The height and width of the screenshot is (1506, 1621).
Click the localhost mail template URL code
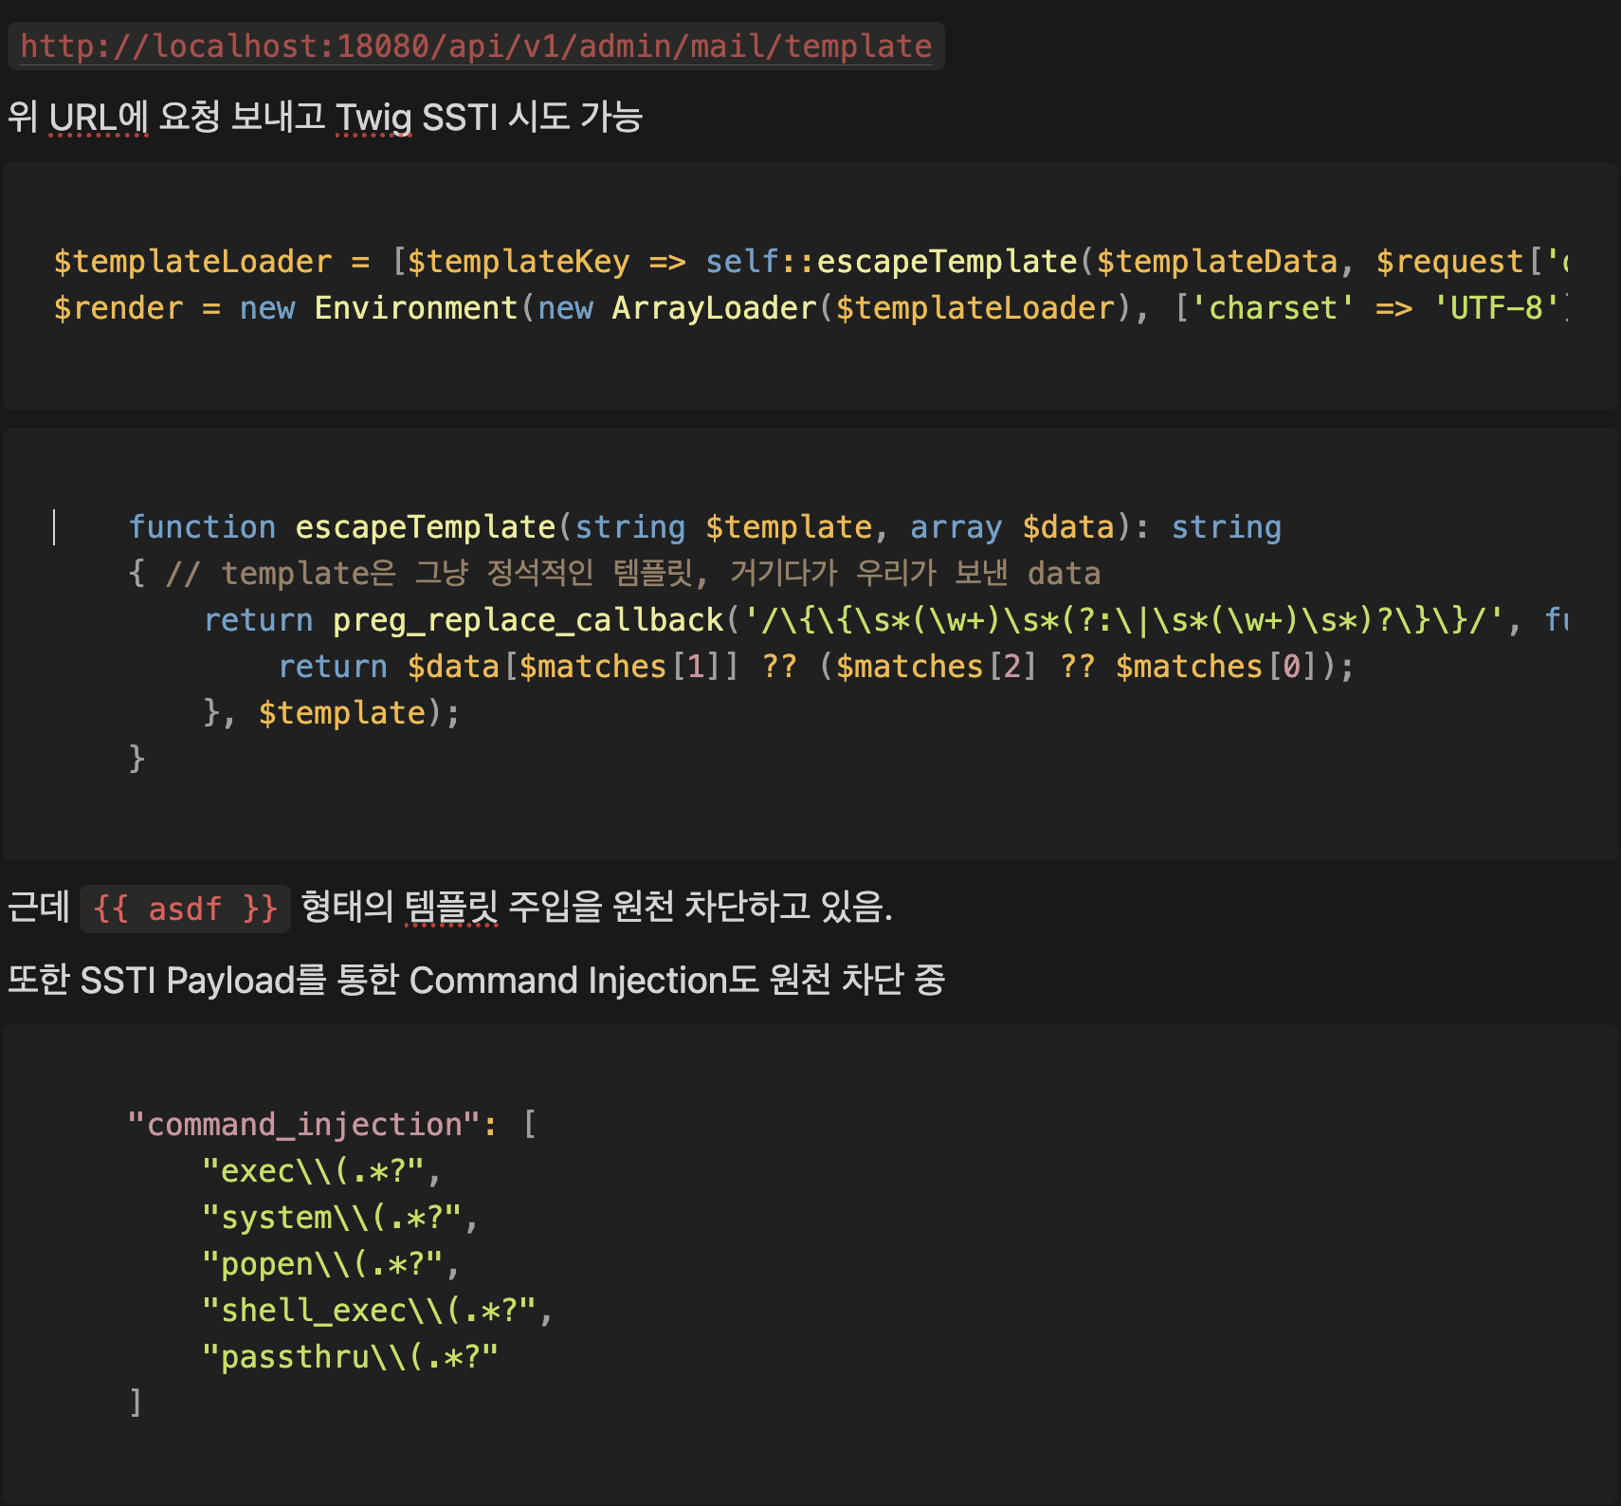[x=476, y=46]
